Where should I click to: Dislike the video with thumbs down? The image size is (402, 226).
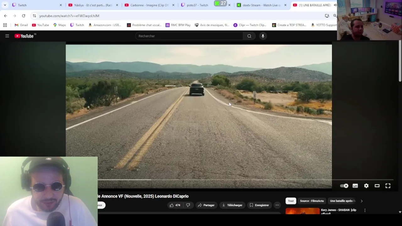(188, 205)
